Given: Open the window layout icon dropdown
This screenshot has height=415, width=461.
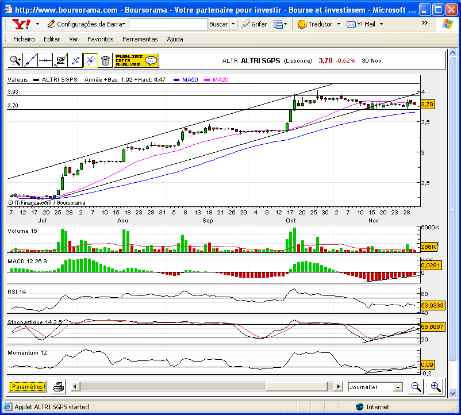Looking at the screenshot, I should 280,24.
